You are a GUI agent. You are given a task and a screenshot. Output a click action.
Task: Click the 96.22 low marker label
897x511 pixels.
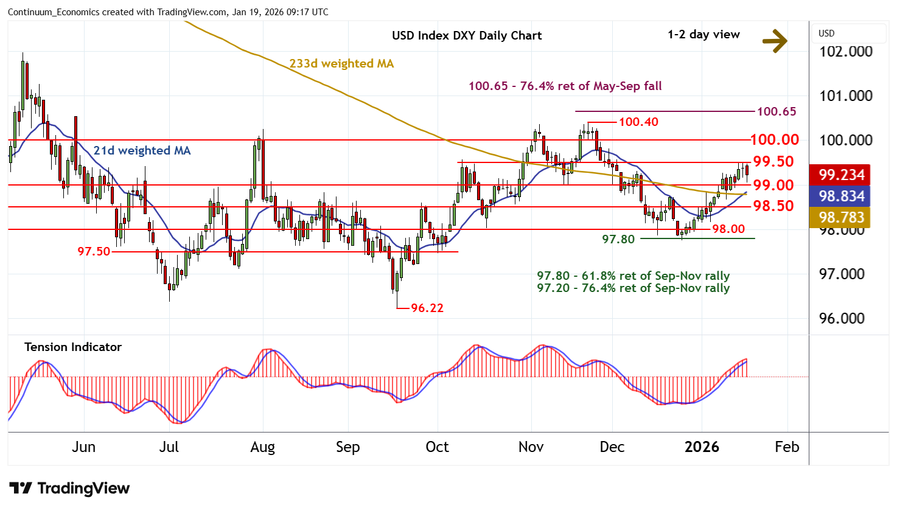(427, 308)
